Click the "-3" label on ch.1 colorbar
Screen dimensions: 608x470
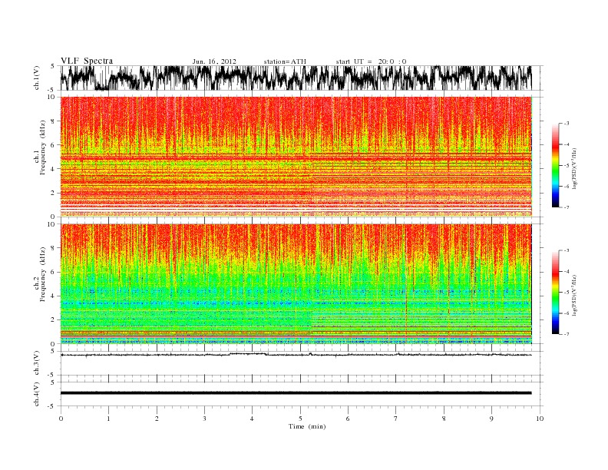coord(567,124)
